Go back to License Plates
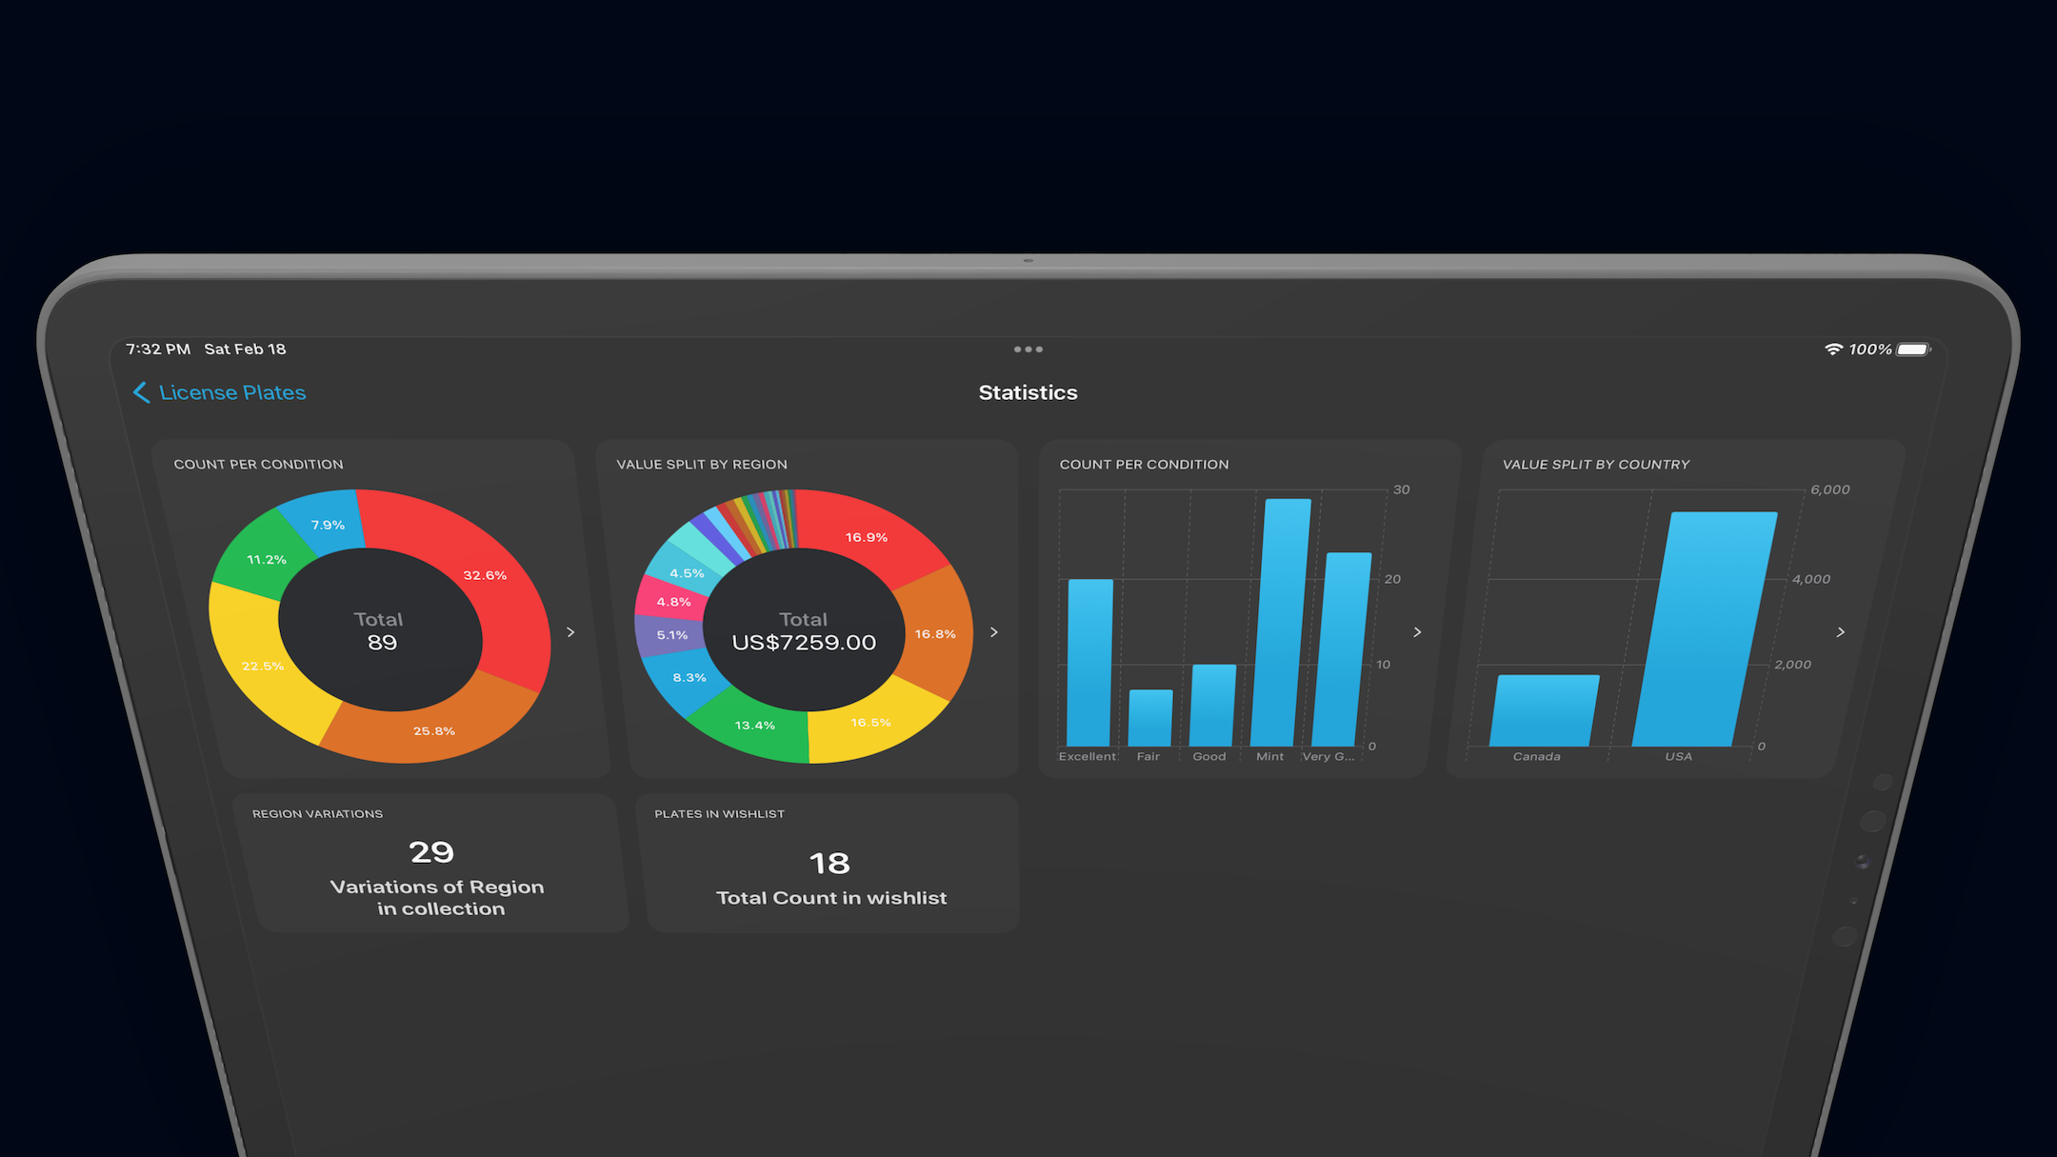 tap(231, 392)
